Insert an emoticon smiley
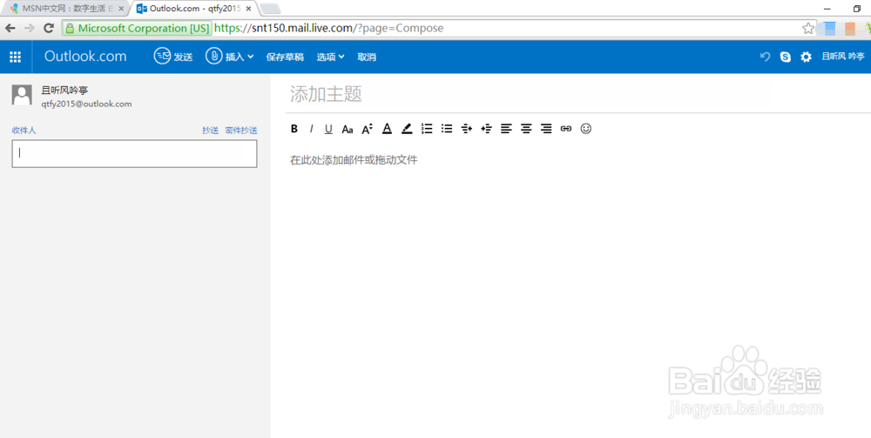The width and height of the screenshot is (871, 438). pos(586,129)
